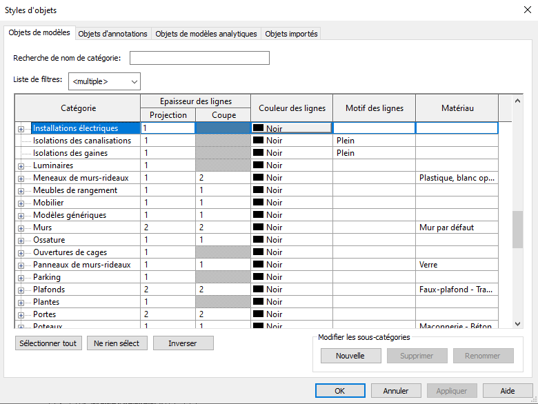Switch to Objets de modèles analytiques tab
The image size is (538, 404).
pyautogui.click(x=206, y=34)
